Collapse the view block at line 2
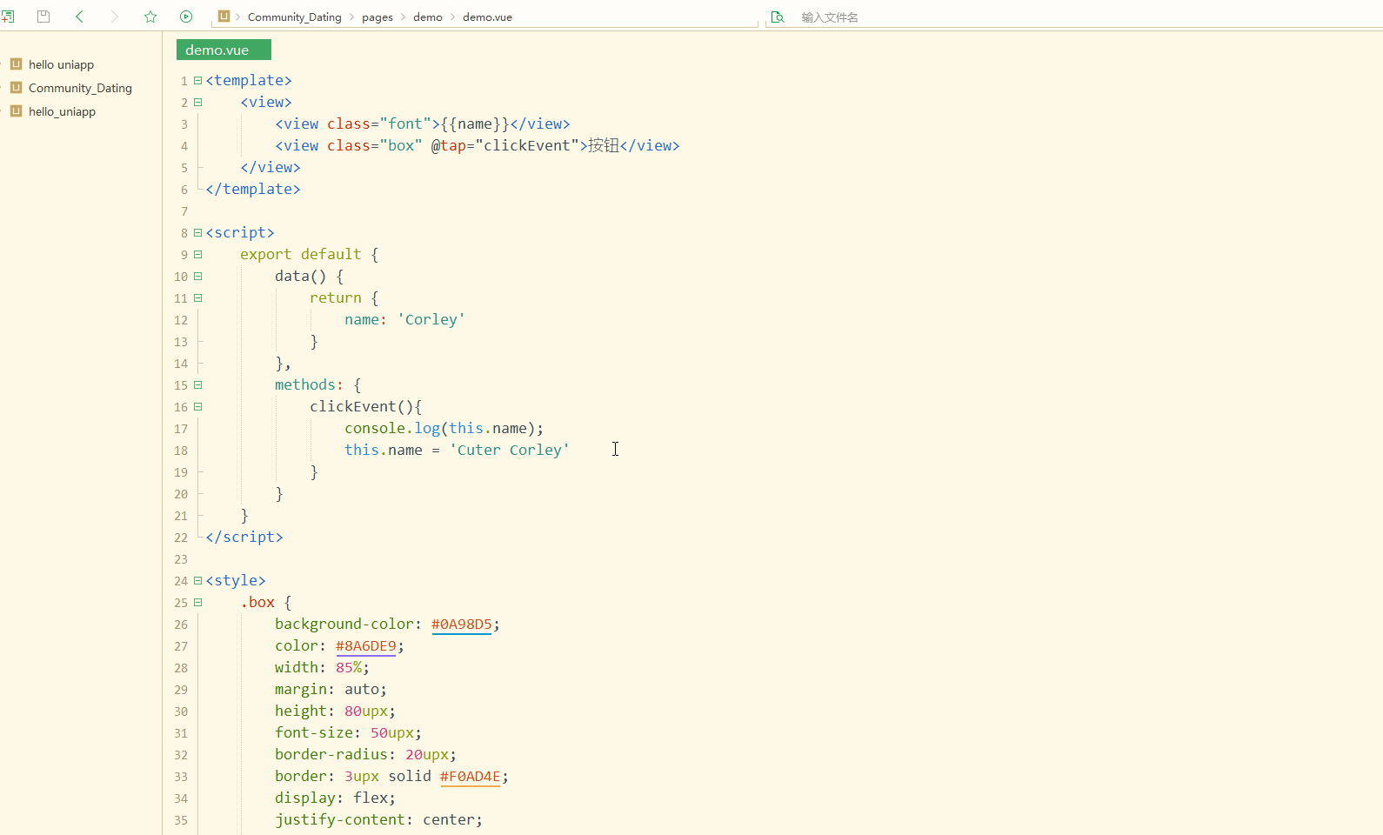 pyautogui.click(x=197, y=102)
